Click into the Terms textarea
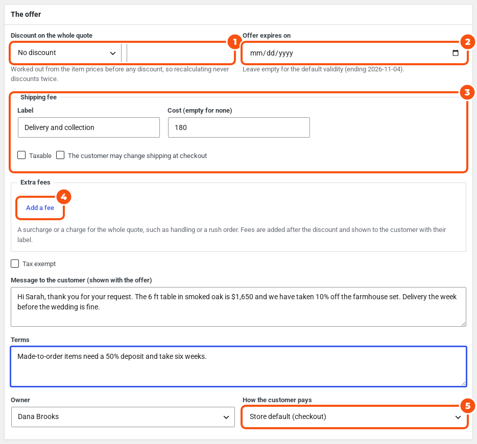The width and height of the screenshot is (477, 444). (238, 367)
